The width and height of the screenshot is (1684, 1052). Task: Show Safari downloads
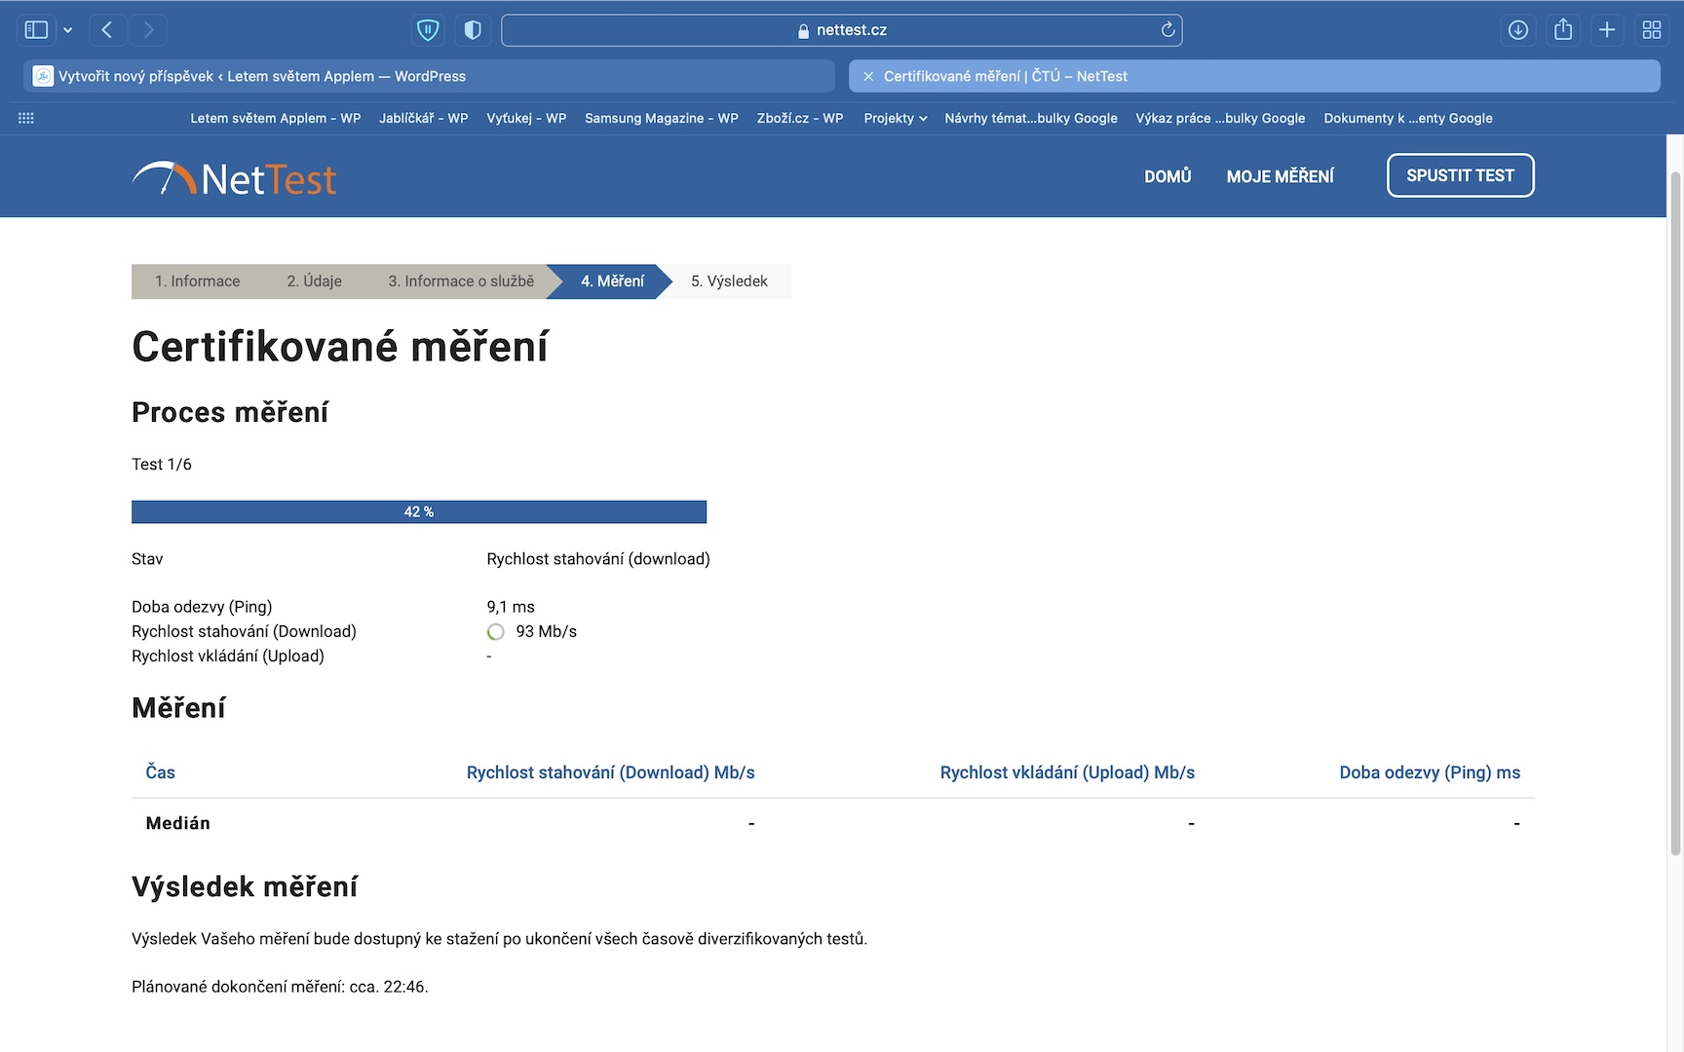(x=1518, y=30)
